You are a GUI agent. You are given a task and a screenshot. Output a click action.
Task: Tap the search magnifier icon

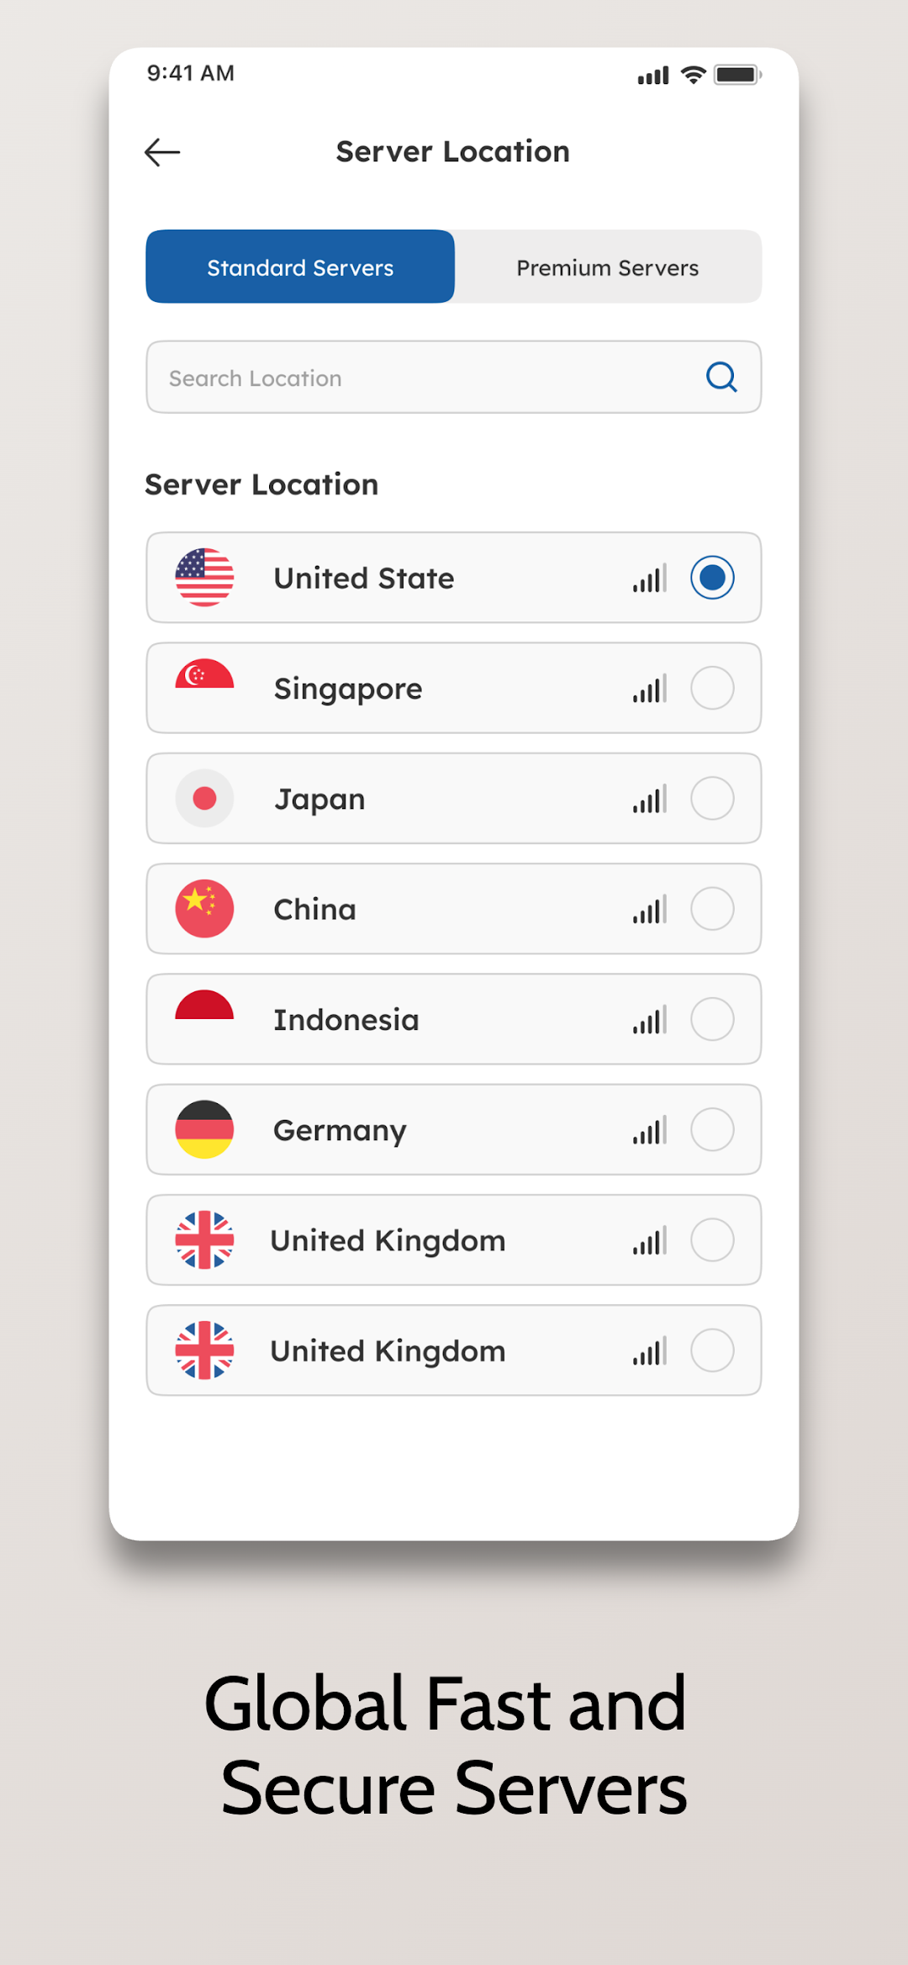(x=721, y=377)
